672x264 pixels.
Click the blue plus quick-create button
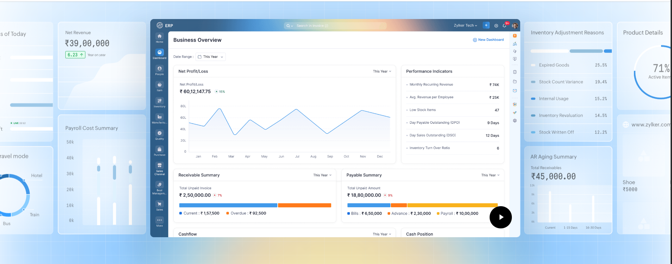click(x=486, y=25)
